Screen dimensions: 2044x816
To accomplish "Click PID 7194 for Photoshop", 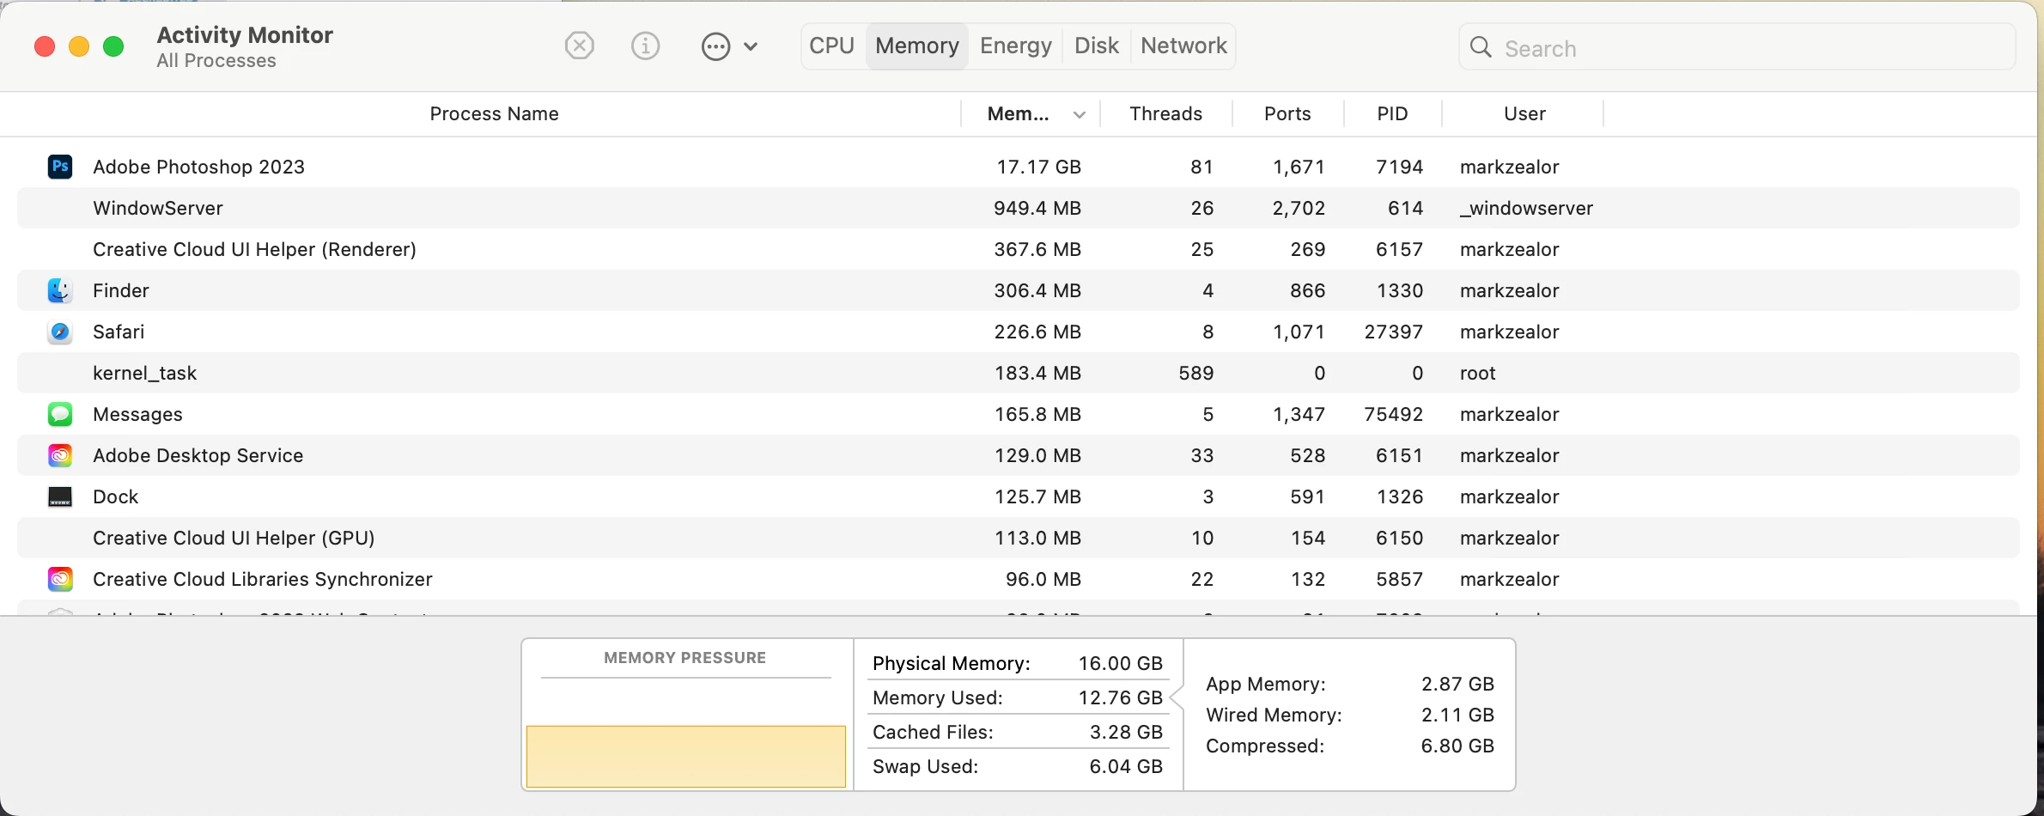I will 1399,167.
